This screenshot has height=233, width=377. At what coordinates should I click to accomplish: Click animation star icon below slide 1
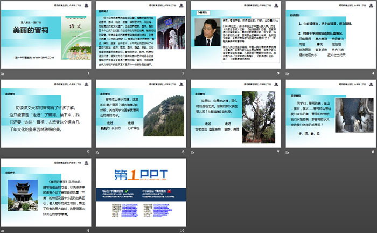click(2, 74)
